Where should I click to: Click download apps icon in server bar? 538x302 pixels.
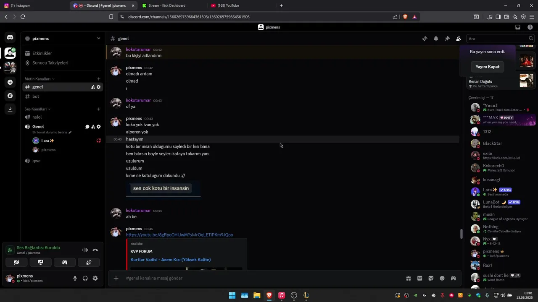tap(10, 109)
